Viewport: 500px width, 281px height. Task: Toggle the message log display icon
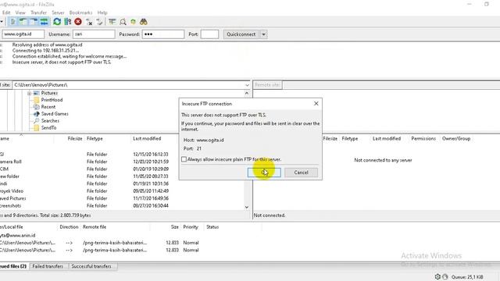(x=12, y=22)
